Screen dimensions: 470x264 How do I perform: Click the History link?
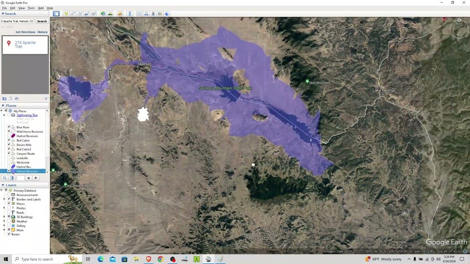click(x=43, y=32)
